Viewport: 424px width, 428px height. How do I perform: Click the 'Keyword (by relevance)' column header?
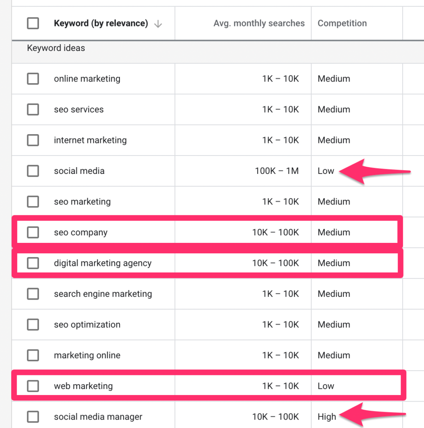[x=101, y=23]
